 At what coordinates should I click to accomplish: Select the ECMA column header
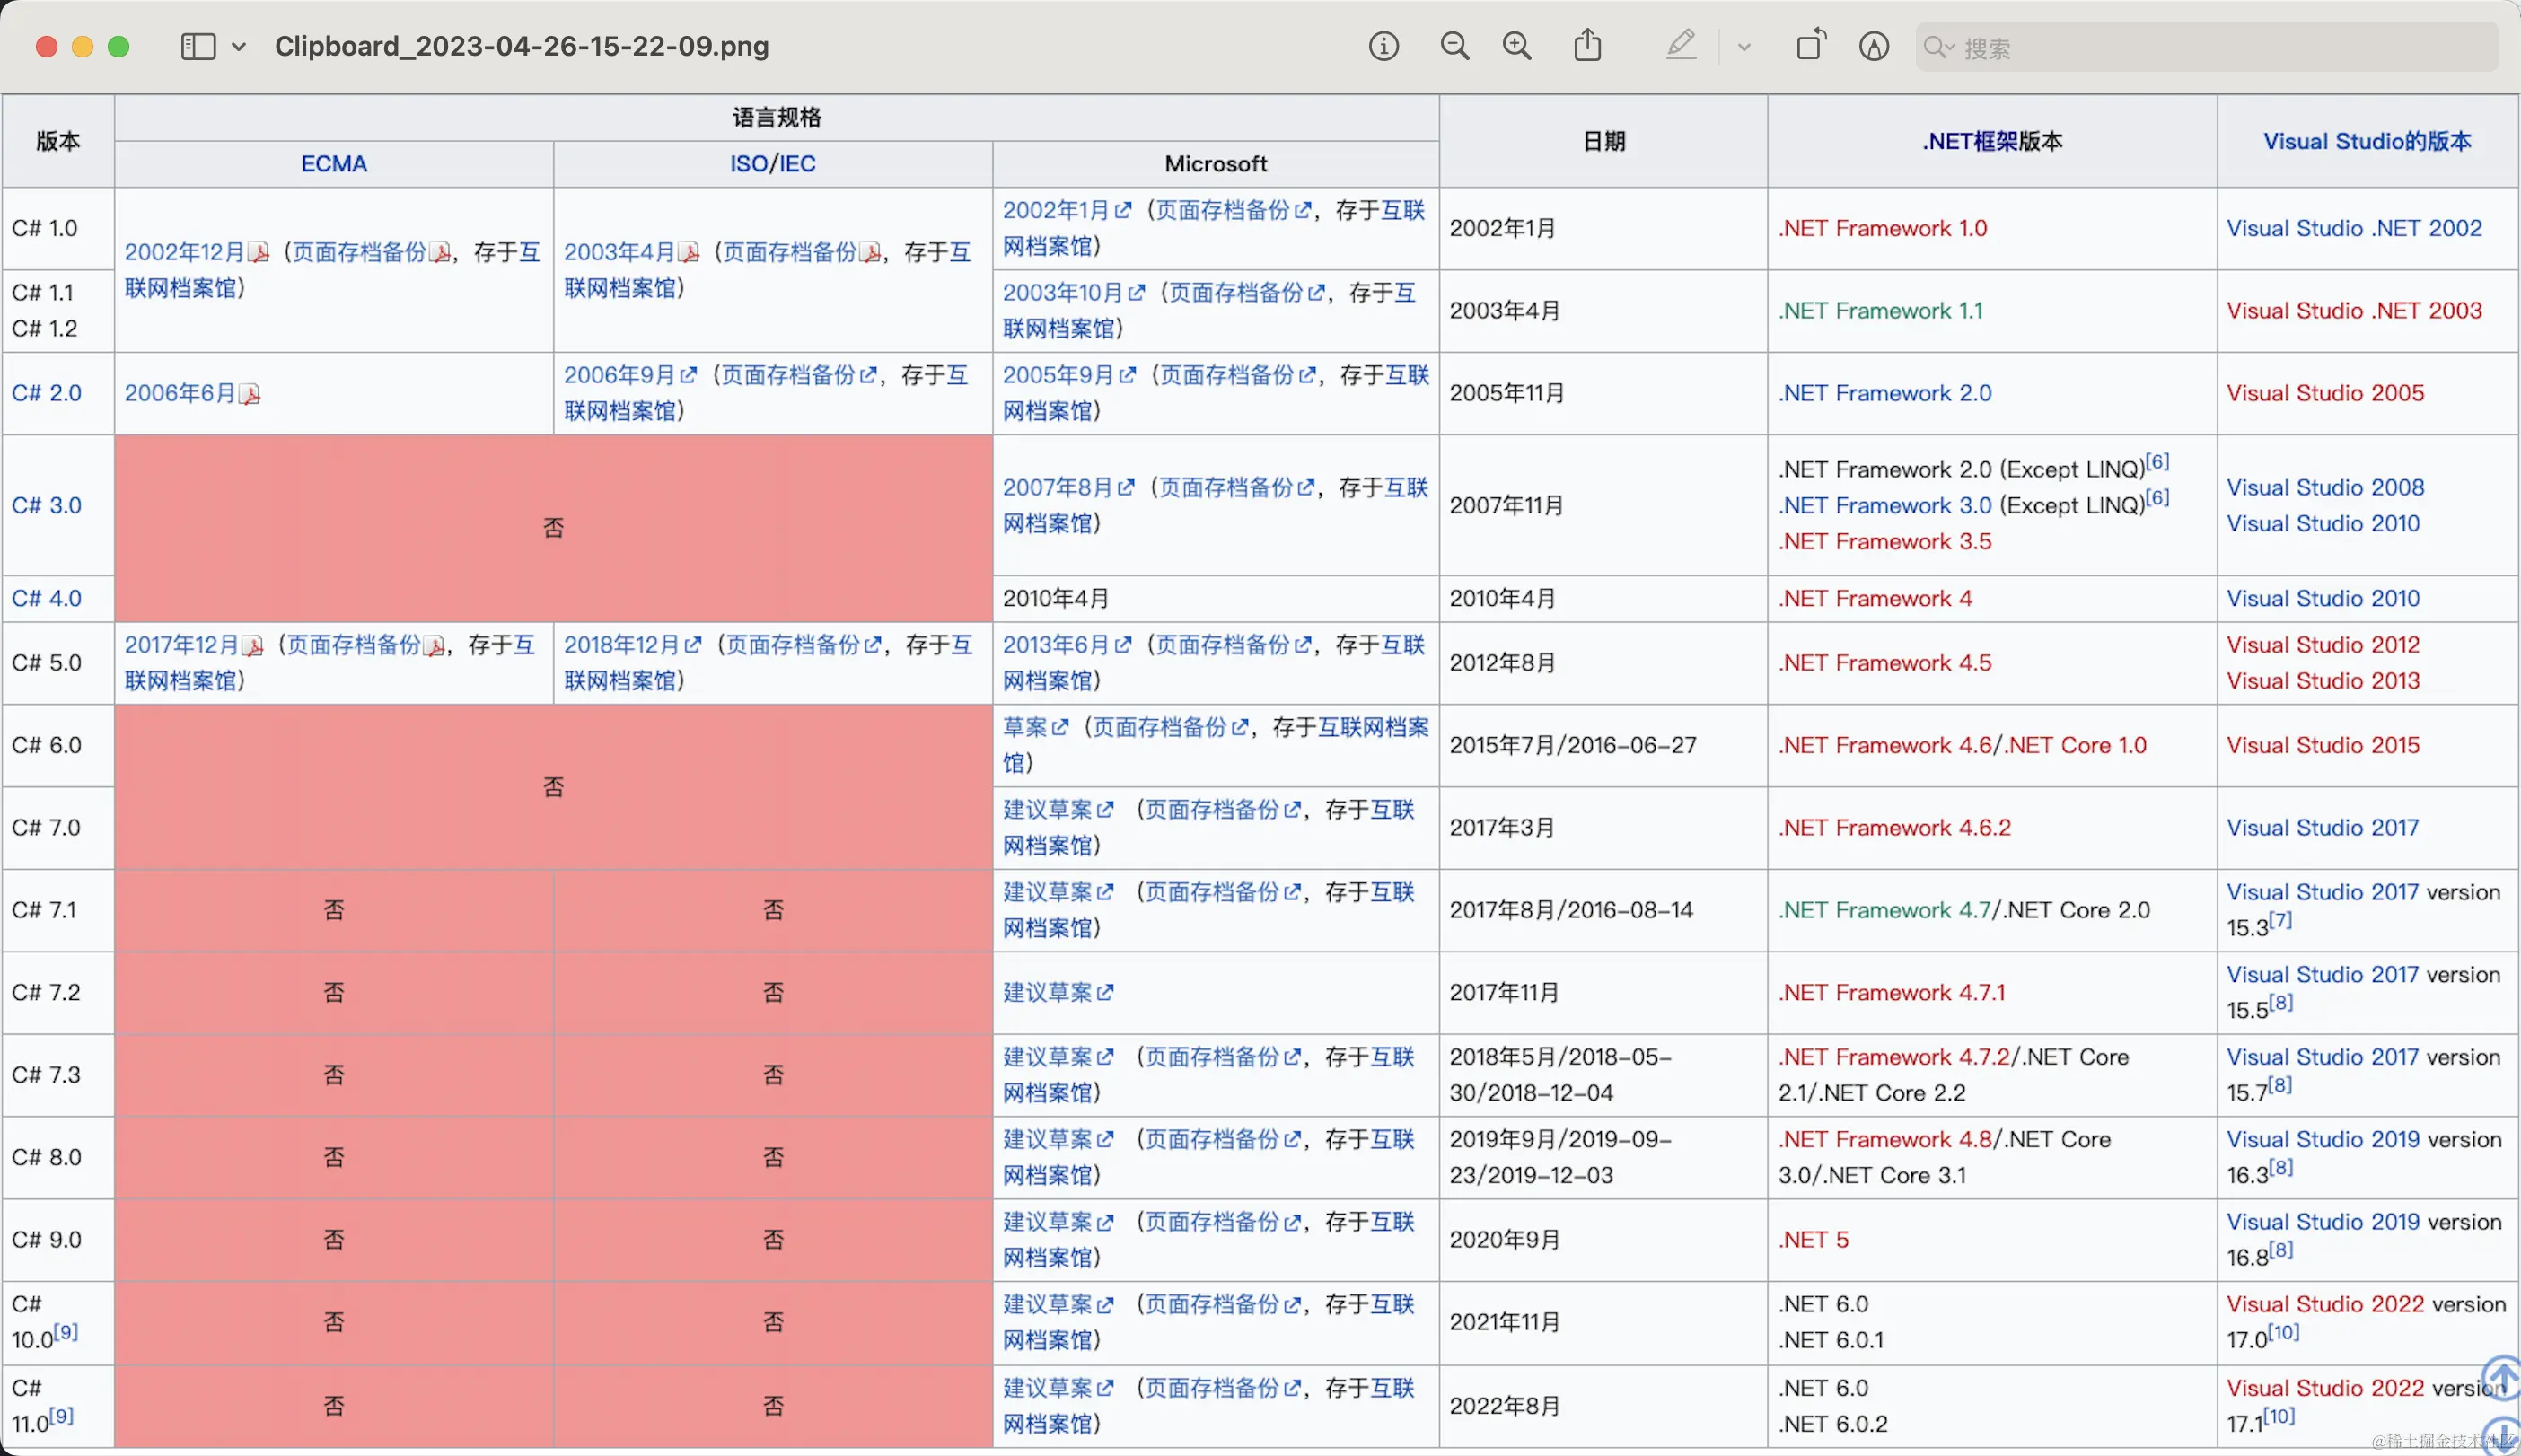click(333, 163)
